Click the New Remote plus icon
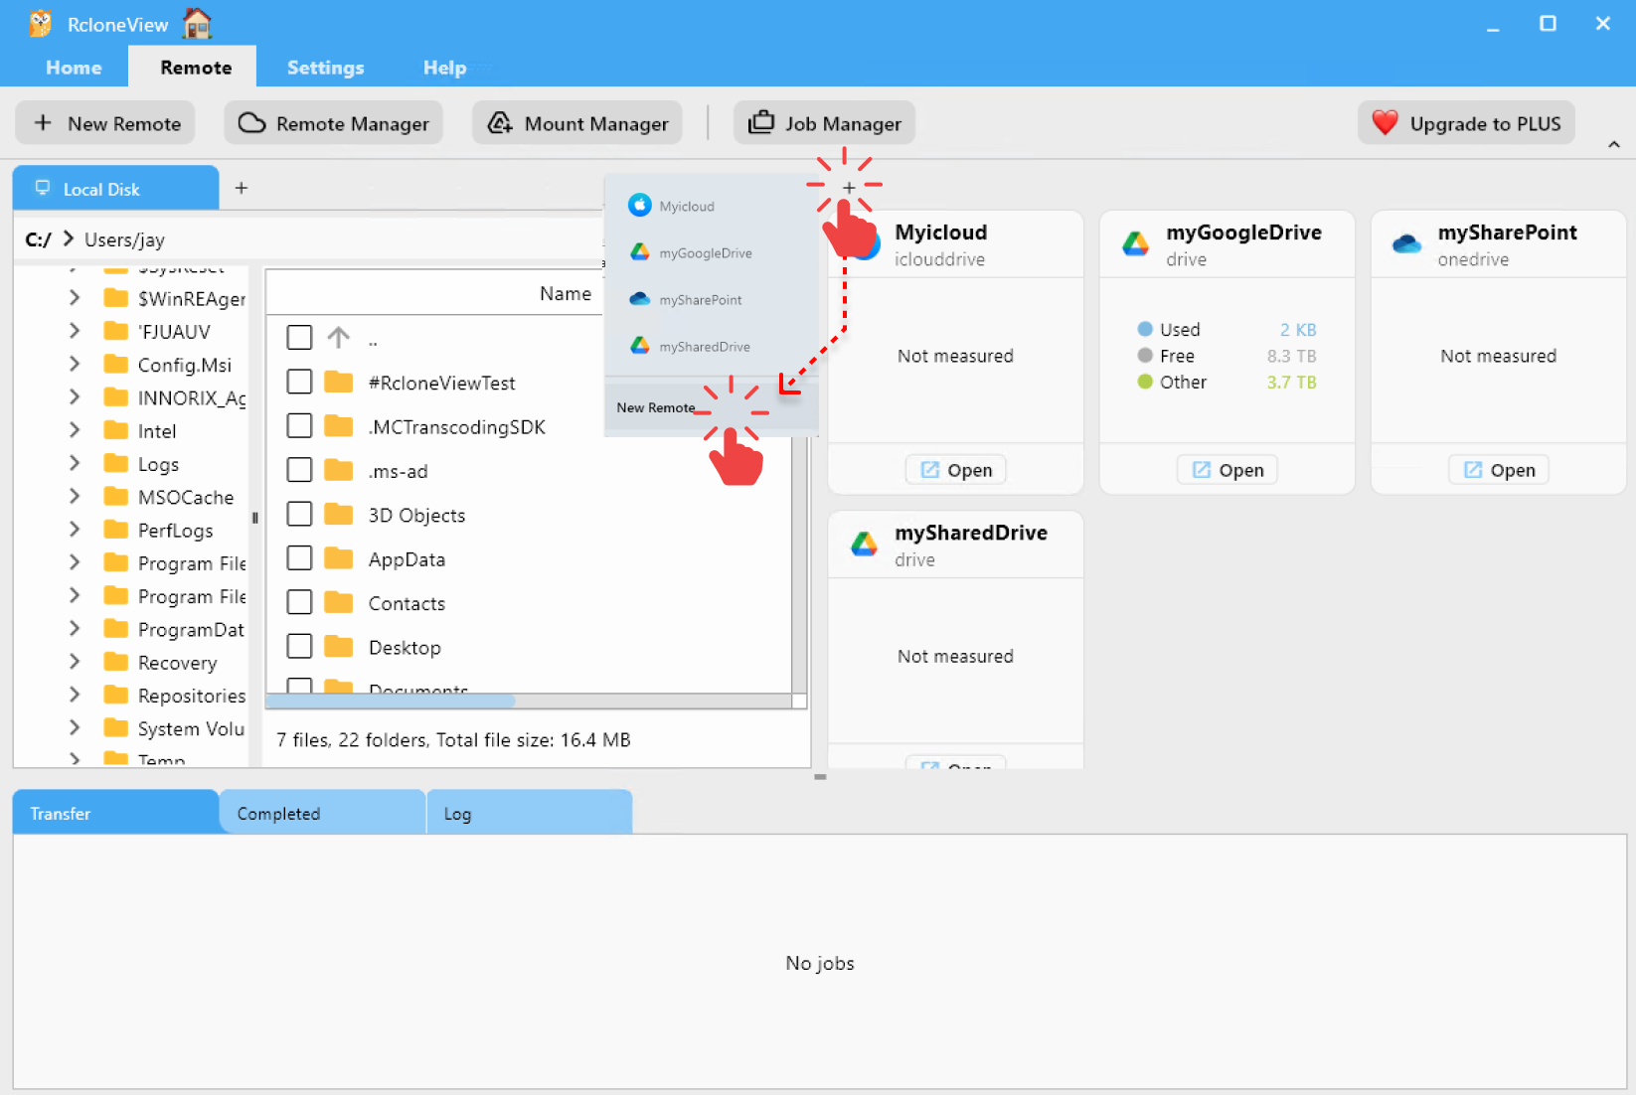The width and height of the screenshot is (1636, 1095). [x=42, y=122]
